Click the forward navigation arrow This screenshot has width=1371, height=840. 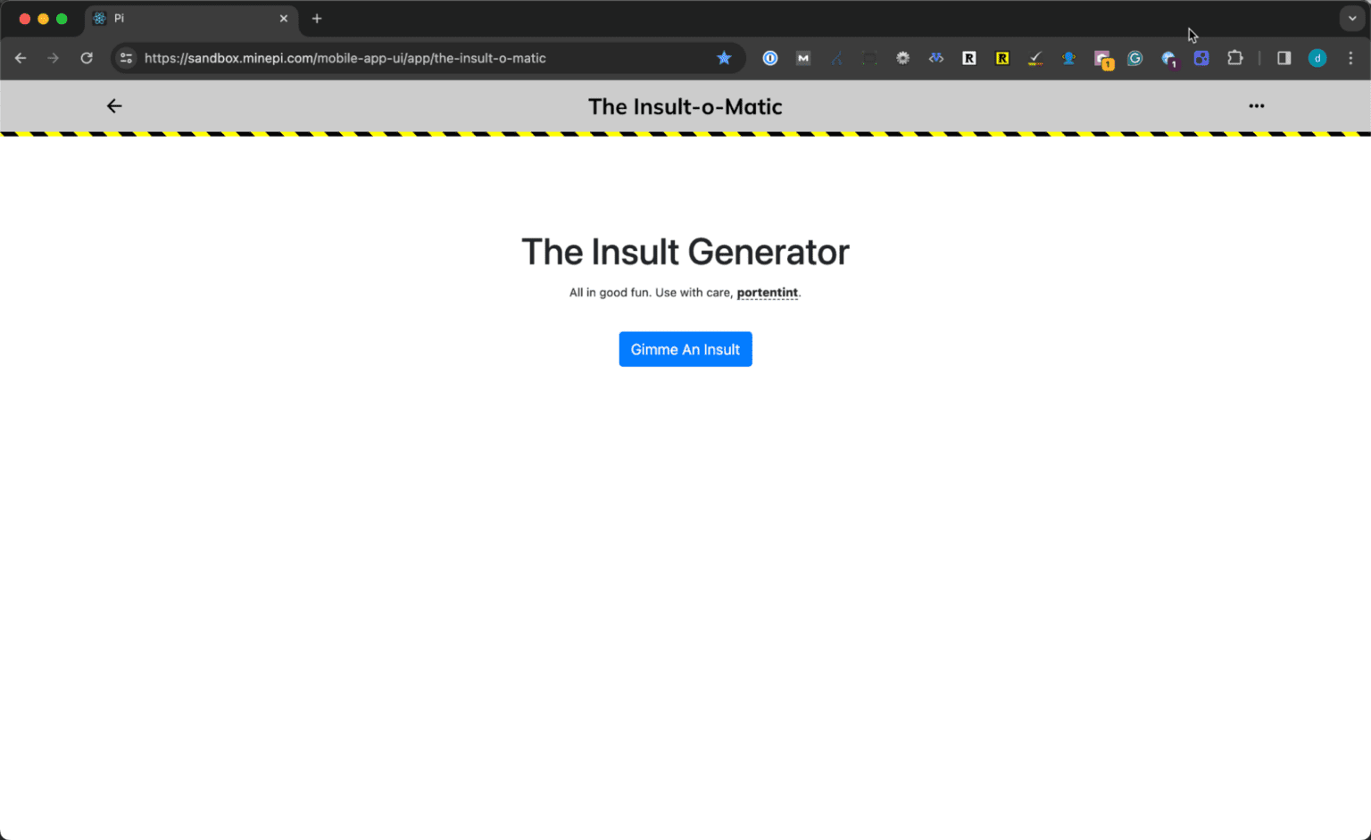(53, 58)
